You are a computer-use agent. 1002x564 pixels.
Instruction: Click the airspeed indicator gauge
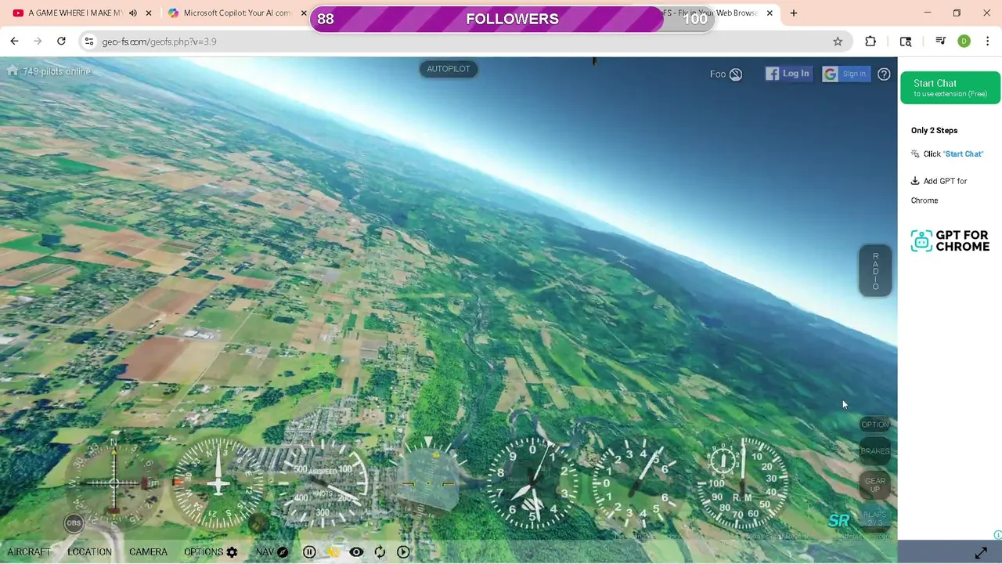click(323, 483)
